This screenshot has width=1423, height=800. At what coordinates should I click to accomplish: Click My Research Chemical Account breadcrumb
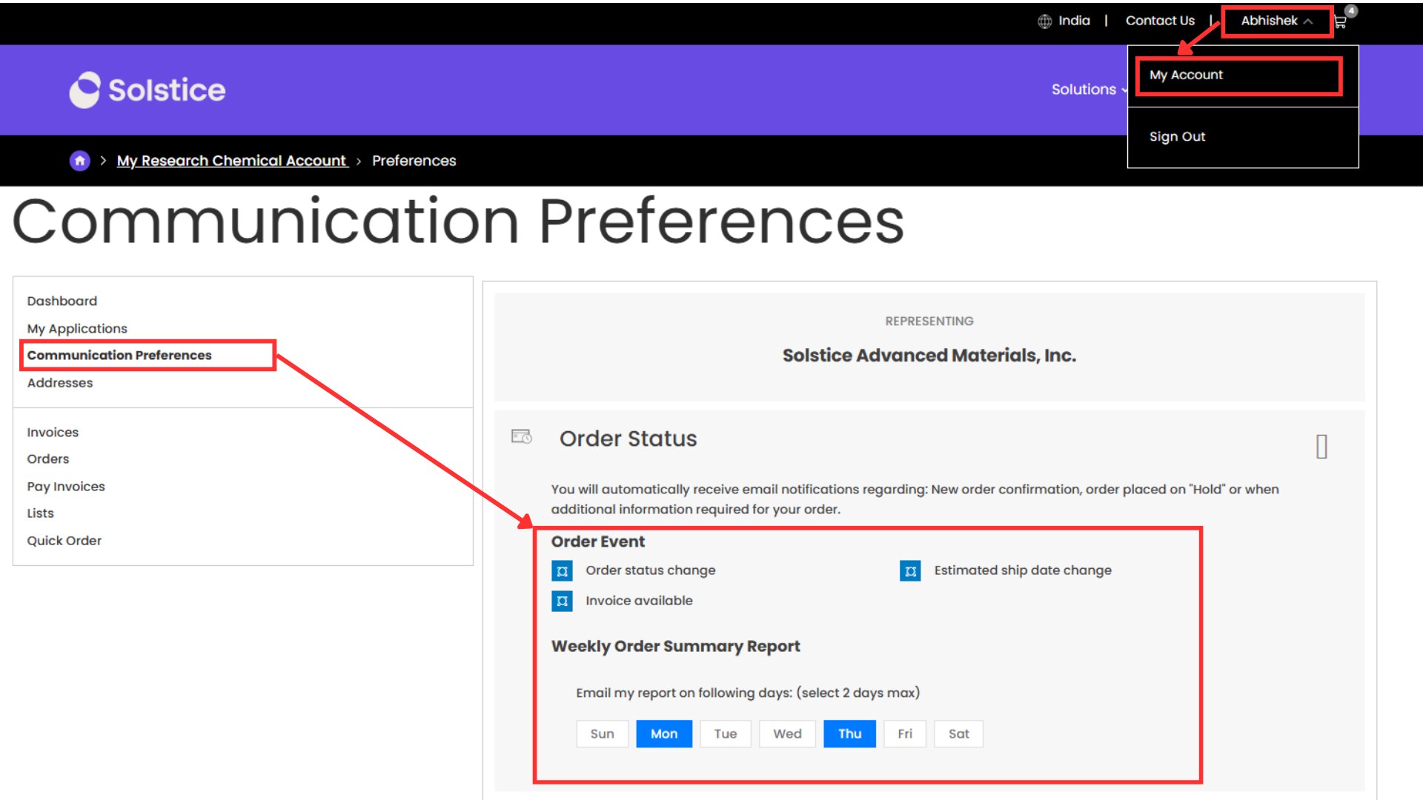click(x=232, y=161)
